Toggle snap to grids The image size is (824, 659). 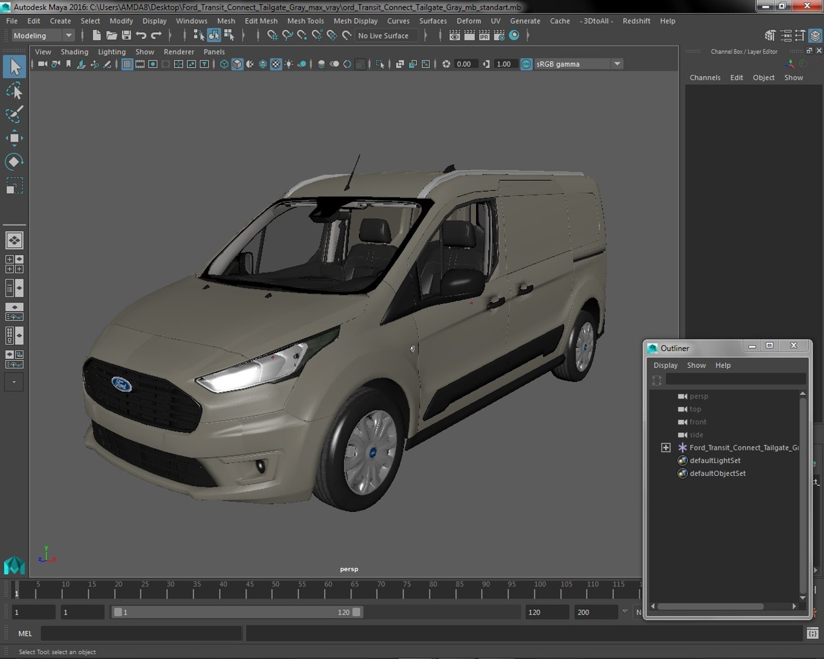click(273, 35)
